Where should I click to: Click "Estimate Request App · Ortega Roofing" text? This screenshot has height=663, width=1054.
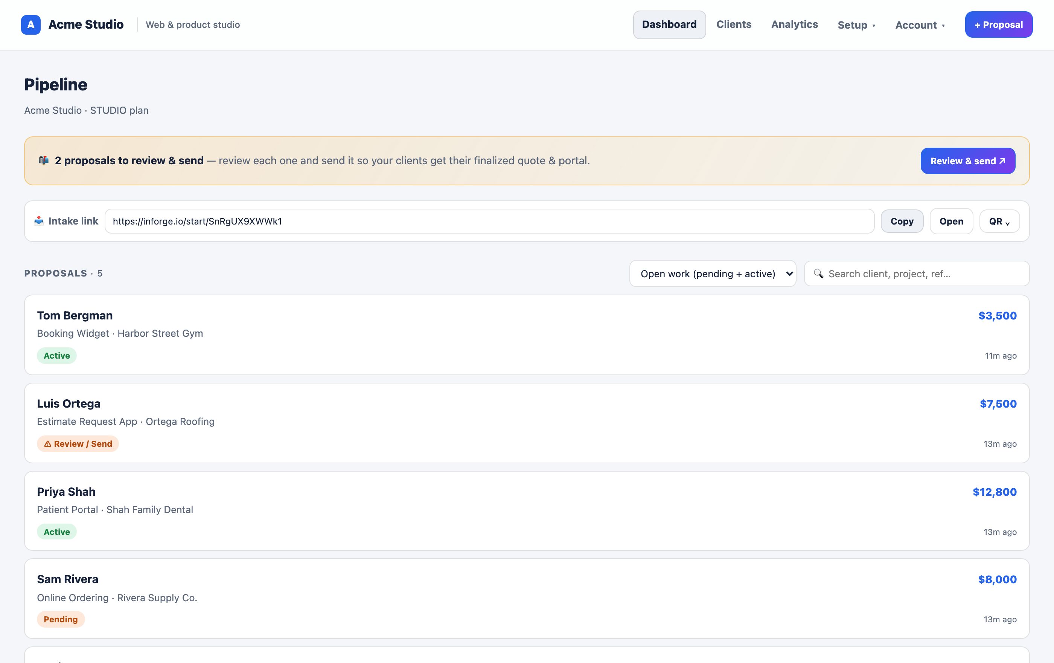[126, 422]
